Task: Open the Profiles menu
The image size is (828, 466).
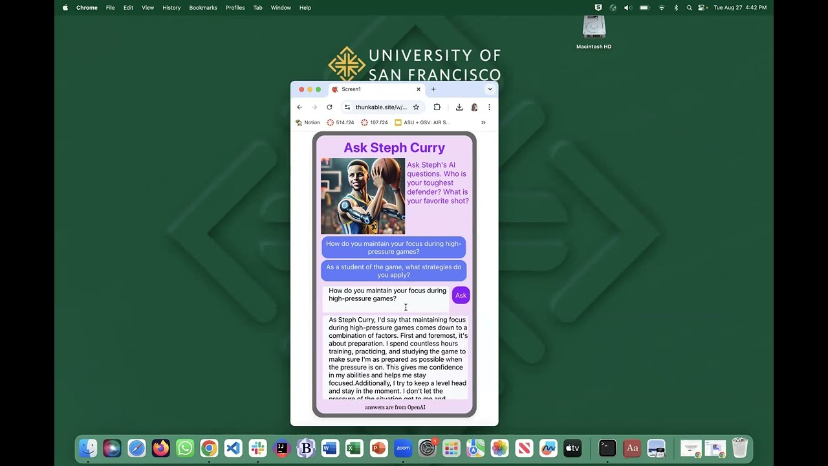Action: pos(235,8)
